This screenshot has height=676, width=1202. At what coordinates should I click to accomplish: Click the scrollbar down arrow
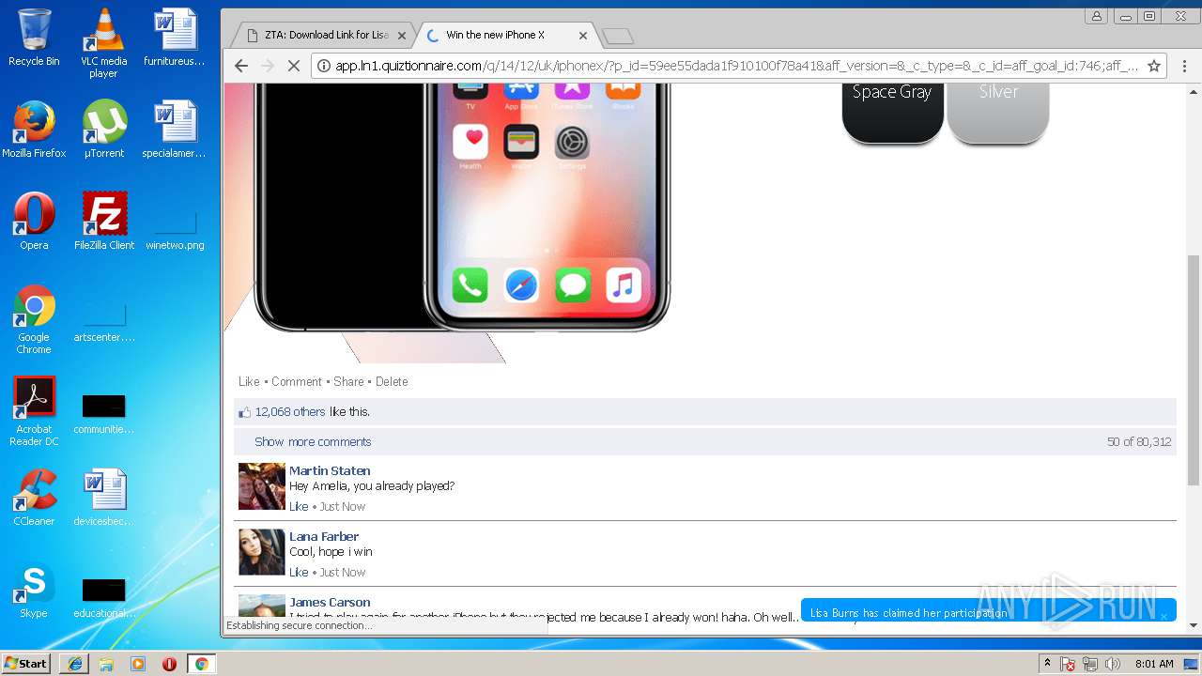[1194, 624]
